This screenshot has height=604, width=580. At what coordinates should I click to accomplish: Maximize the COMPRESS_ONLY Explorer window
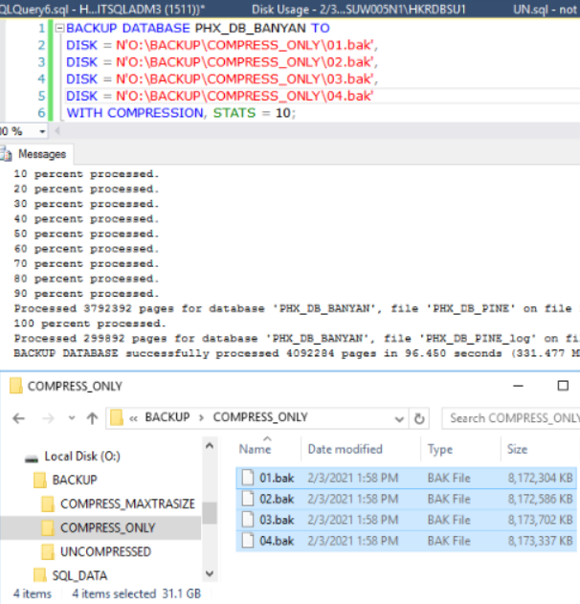(563, 386)
